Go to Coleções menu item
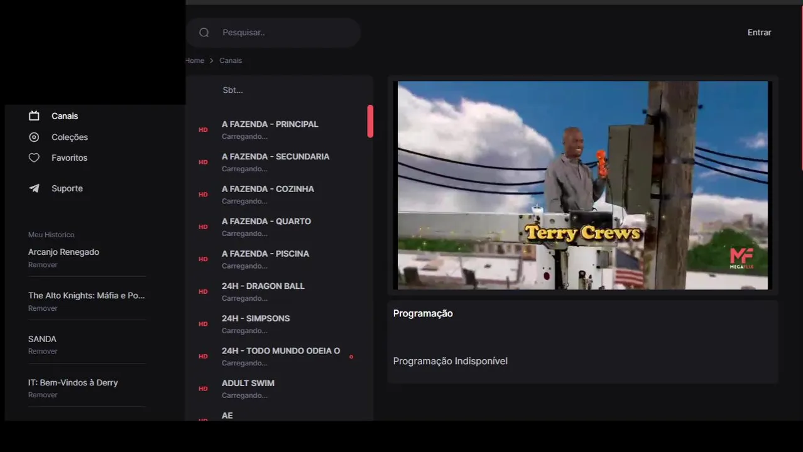 click(x=70, y=137)
